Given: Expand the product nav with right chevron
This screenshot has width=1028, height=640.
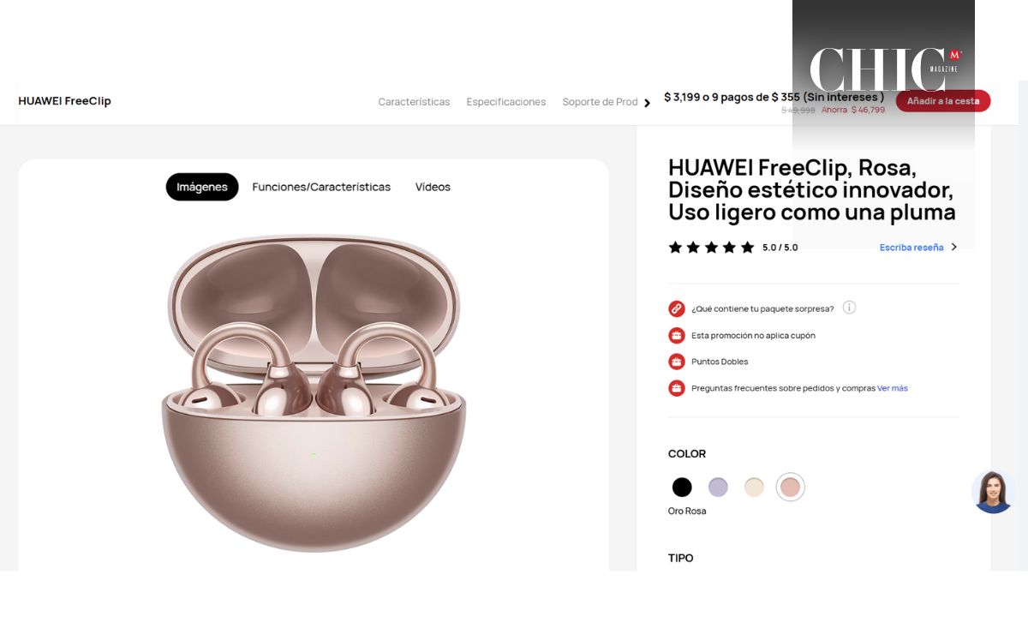Looking at the screenshot, I should [x=647, y=103].
